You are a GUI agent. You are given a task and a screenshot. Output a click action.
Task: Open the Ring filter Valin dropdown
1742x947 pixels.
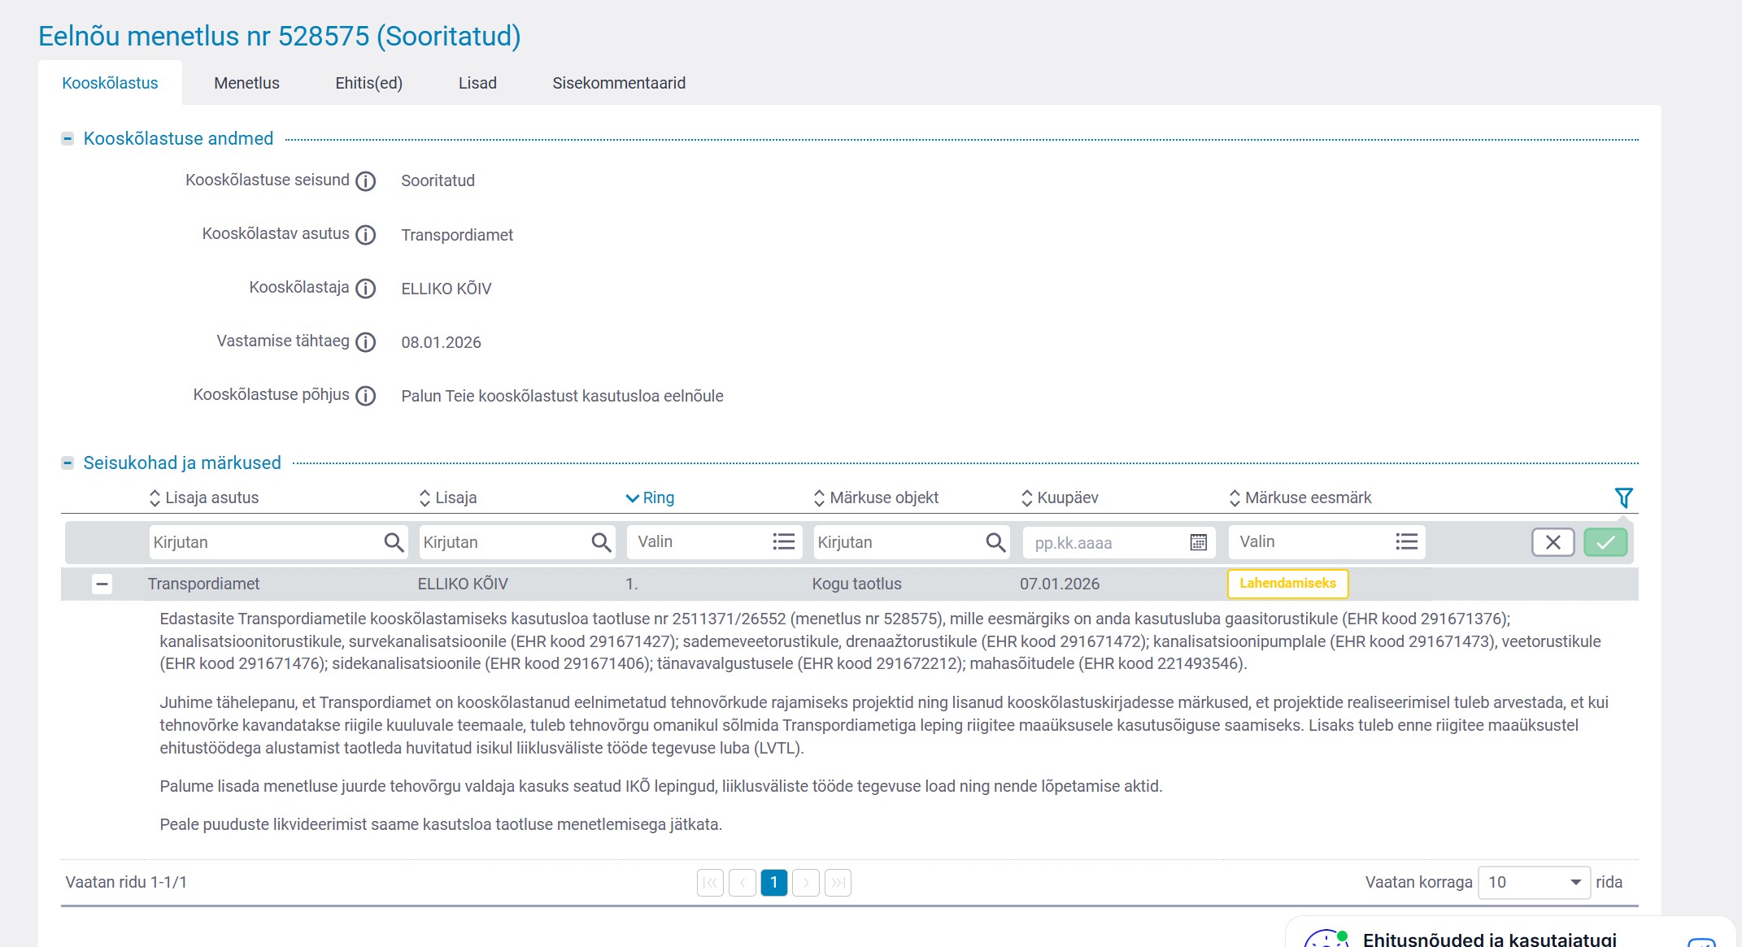click(x=714, y=542)
